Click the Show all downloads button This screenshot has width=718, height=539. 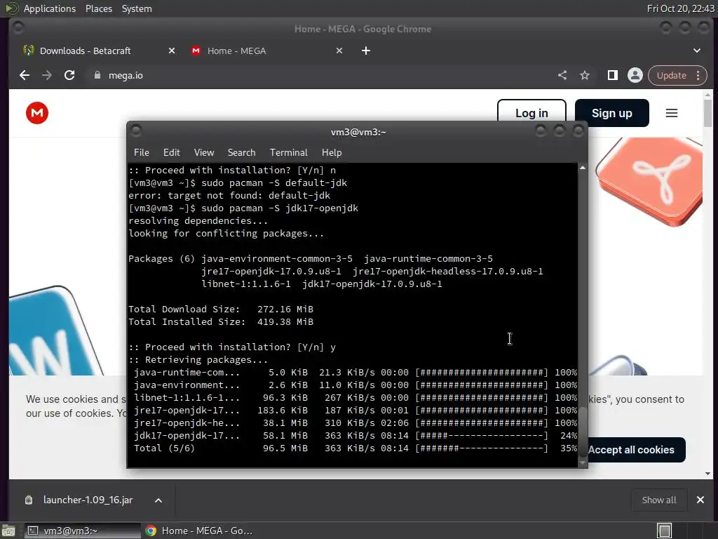659,500
